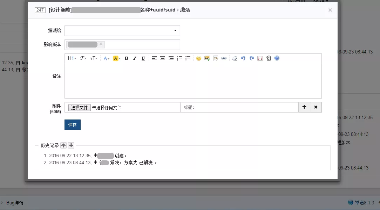Remove selected version tag in 影响版本
The height and width of the screenshot is (210, 380).
pyautogui.click(x=101, y=44)
